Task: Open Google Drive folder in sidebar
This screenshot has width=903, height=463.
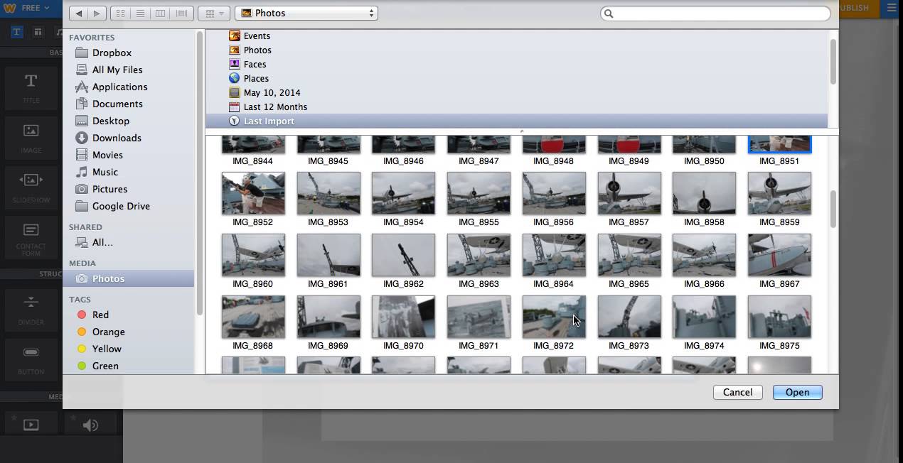Action: pyautogui.click(x=121, y=206)
